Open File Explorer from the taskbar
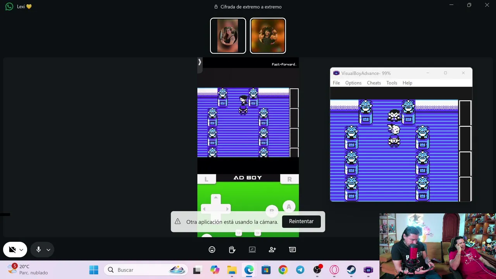 [x=232, y=270]
